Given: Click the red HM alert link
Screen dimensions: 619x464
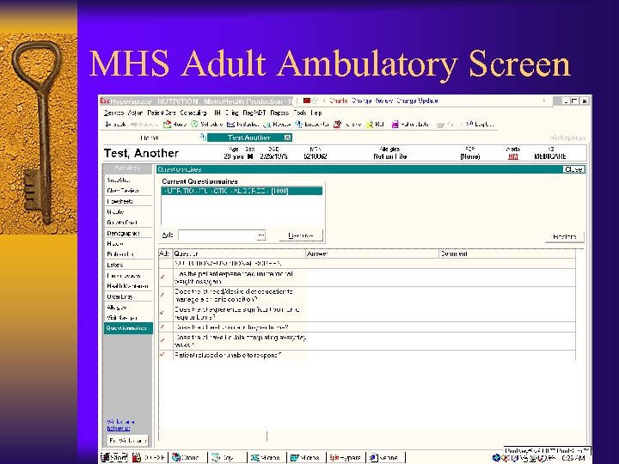Looking at the screenshot, I should point(512,156).
